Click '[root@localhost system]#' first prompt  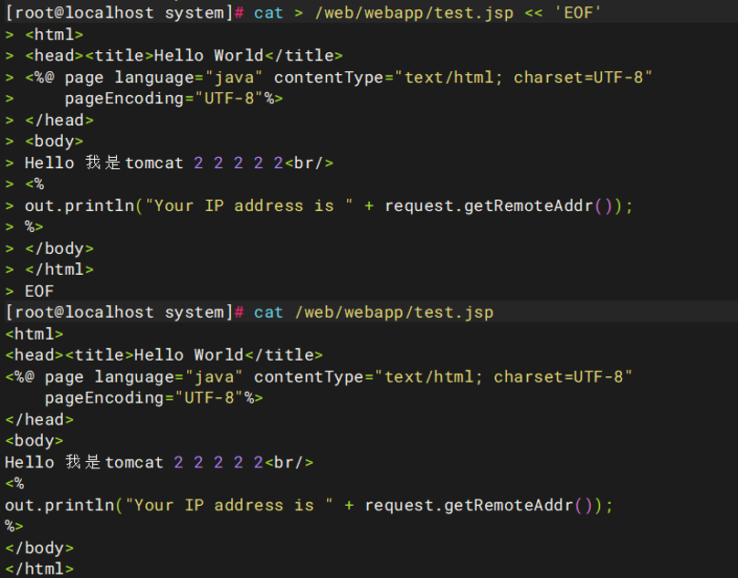(124, 13)
